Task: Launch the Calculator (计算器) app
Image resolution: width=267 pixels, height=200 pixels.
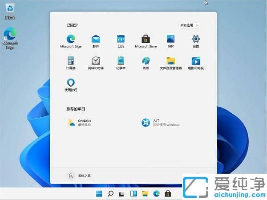Action: click(71, 63)
